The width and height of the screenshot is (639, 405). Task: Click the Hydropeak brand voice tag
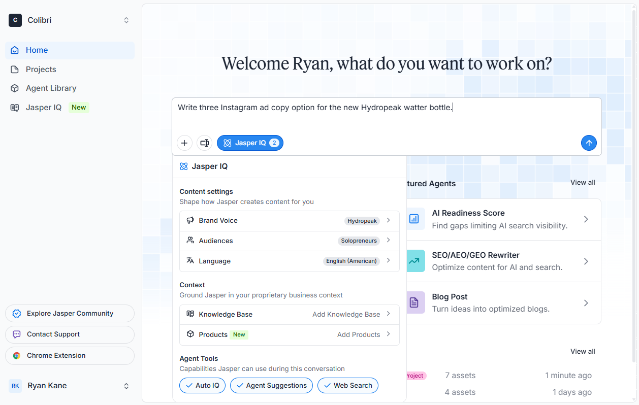[x=362, y=221]
